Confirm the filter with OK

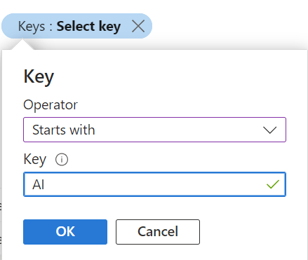[65, 232]
